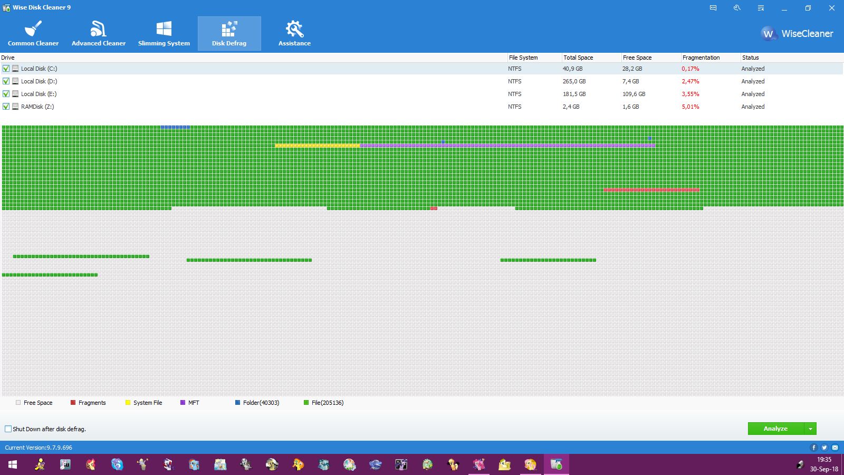Select the Disk Defrag tab

(229, 34)
